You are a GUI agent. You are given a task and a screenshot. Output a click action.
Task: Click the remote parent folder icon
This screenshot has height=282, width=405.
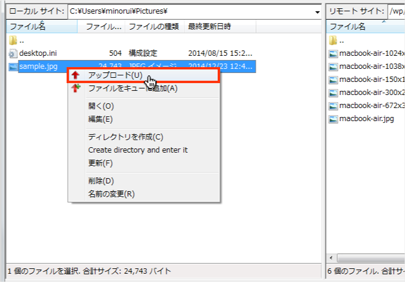click(333, 40)
